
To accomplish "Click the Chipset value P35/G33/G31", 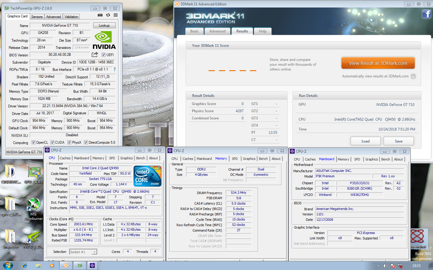I will coord(360,183).
